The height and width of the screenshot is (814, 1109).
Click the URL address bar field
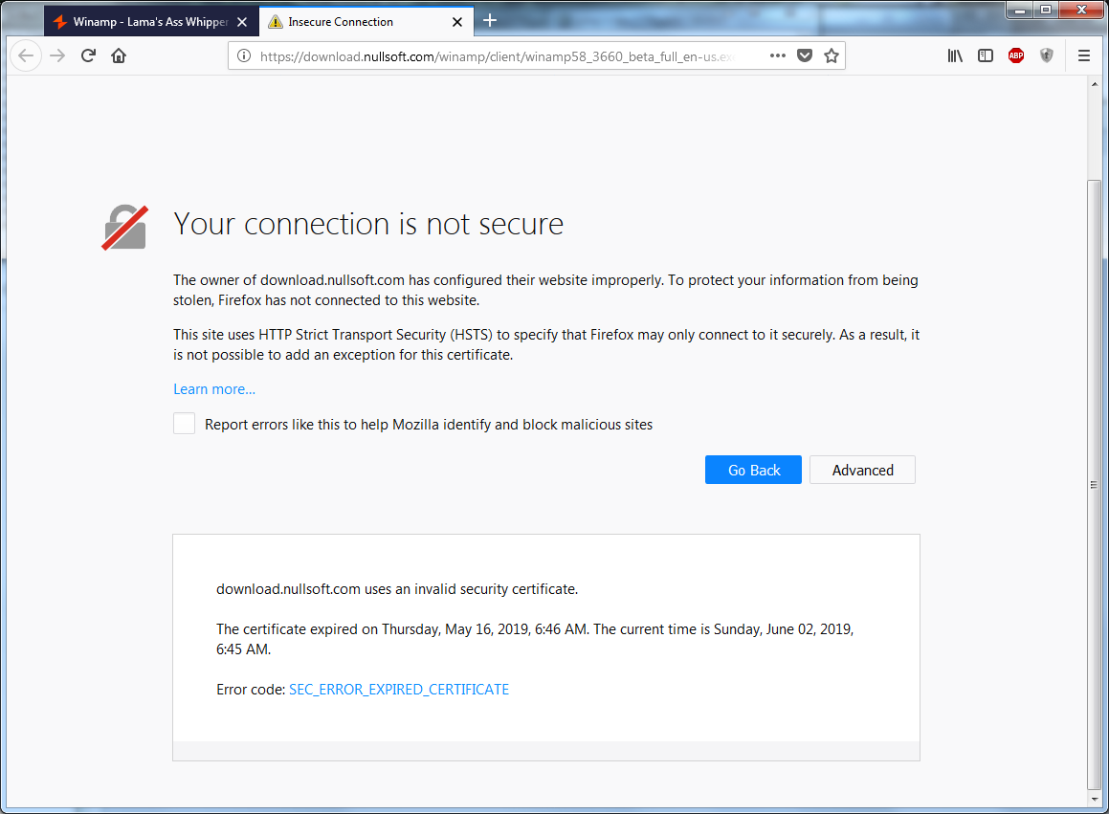(498, 55)
